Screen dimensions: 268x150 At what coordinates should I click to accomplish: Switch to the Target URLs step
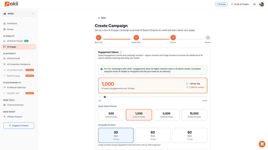(136, 37)
